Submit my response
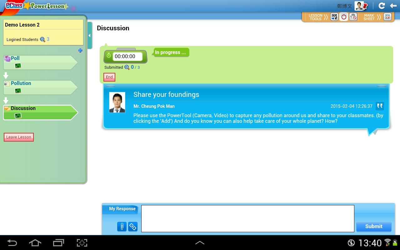Viewport: 400px width, 250px height. (374, 227)
